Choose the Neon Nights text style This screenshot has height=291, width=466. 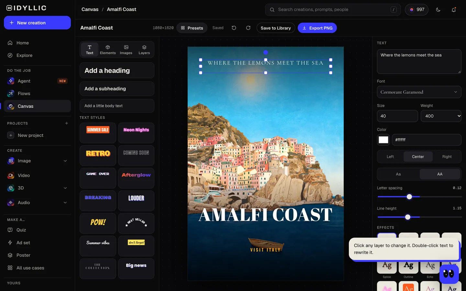136,133
